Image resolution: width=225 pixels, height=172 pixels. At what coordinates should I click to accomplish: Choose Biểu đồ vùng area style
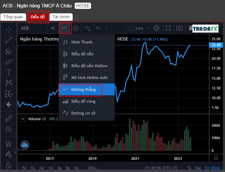[x=87, y=101]
